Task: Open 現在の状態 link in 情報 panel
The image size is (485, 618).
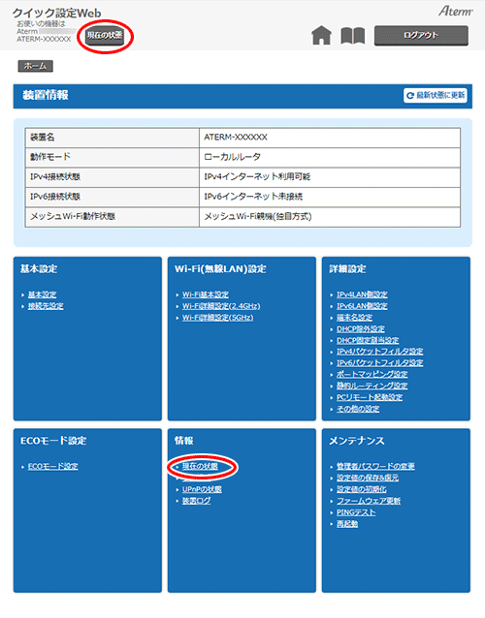Action: point(200,466)
